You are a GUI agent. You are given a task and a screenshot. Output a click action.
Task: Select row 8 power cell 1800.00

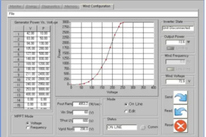pos(43,69)
